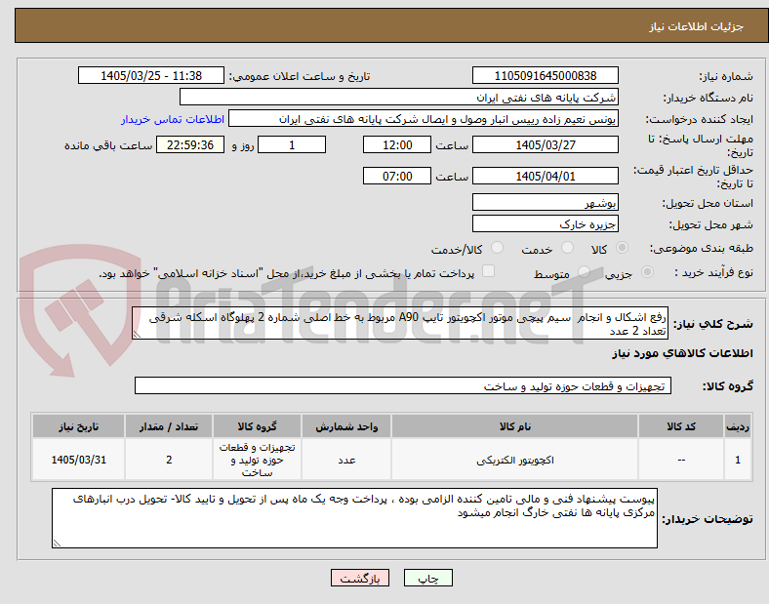
Task: Click the resize grip of buyer notes box
Action: 57,544
